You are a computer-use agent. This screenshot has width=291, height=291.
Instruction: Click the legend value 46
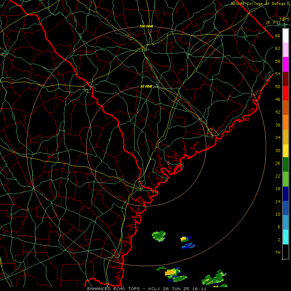click(x=278, y=99)
